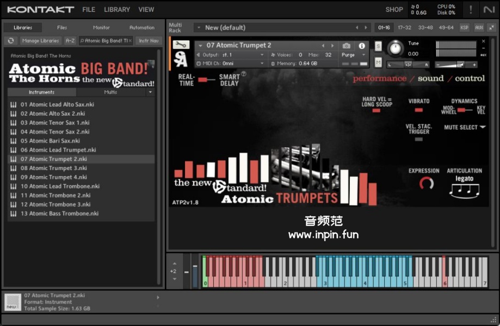500x326 pixels.
Task: Expand the Purge dropdown menu
Action: coord(354,55)
